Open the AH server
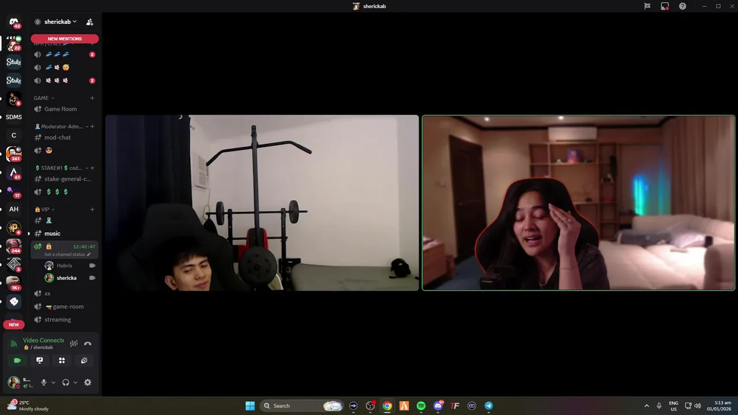The image size is (738, 415). [x=14, y=209]
